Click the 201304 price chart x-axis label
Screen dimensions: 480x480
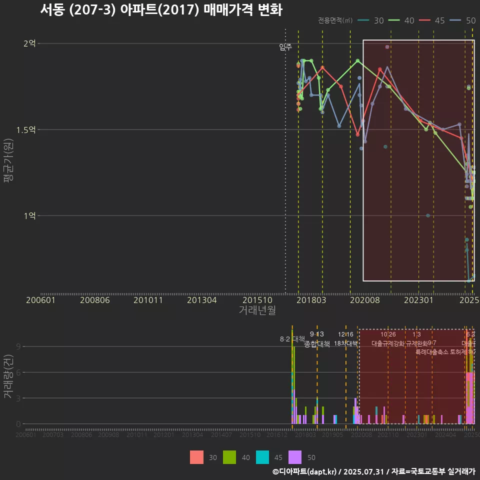pyautogui.click(x=201, y=300)
